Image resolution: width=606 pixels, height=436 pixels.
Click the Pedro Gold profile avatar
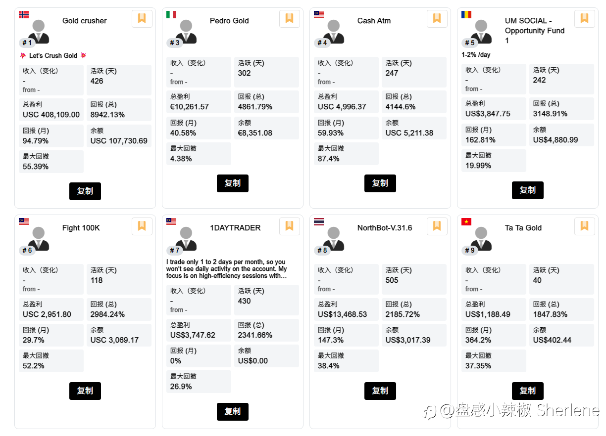(186, 31)
